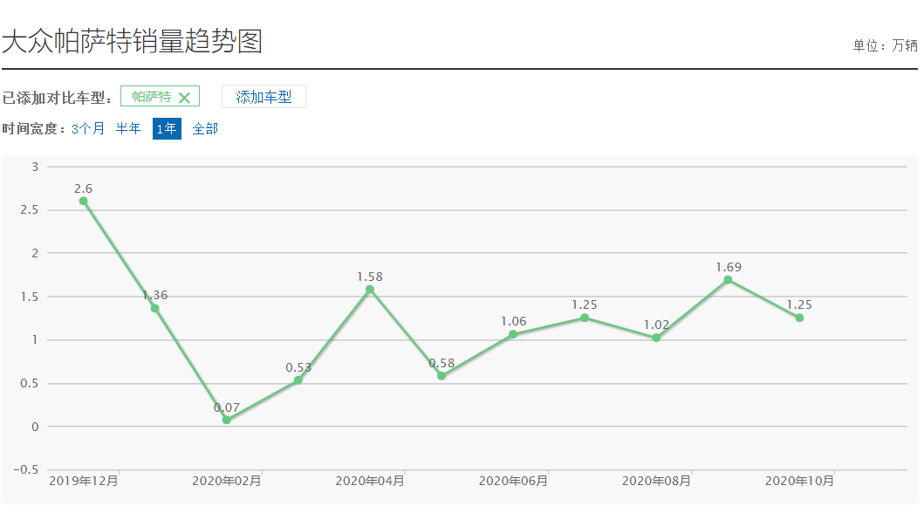Select the 3个月 time range
This screenshot has height=513, width=924.
coord(88,128)
